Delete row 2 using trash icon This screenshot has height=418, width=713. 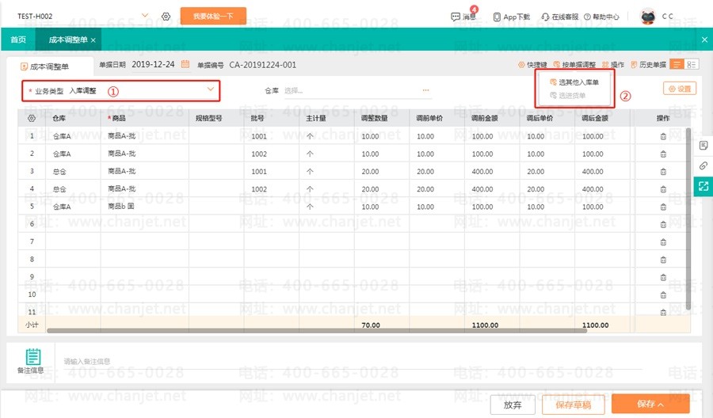(x=663, y=154)
